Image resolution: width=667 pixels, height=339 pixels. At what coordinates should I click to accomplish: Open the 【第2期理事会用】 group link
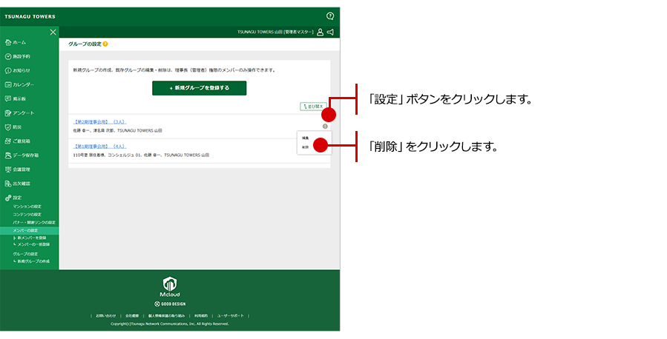(x=100, y=121)
